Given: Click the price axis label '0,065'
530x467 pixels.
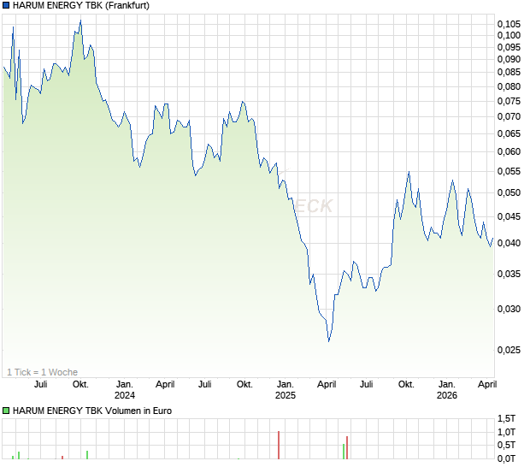Looking at the screenshot, I should 509,133.
